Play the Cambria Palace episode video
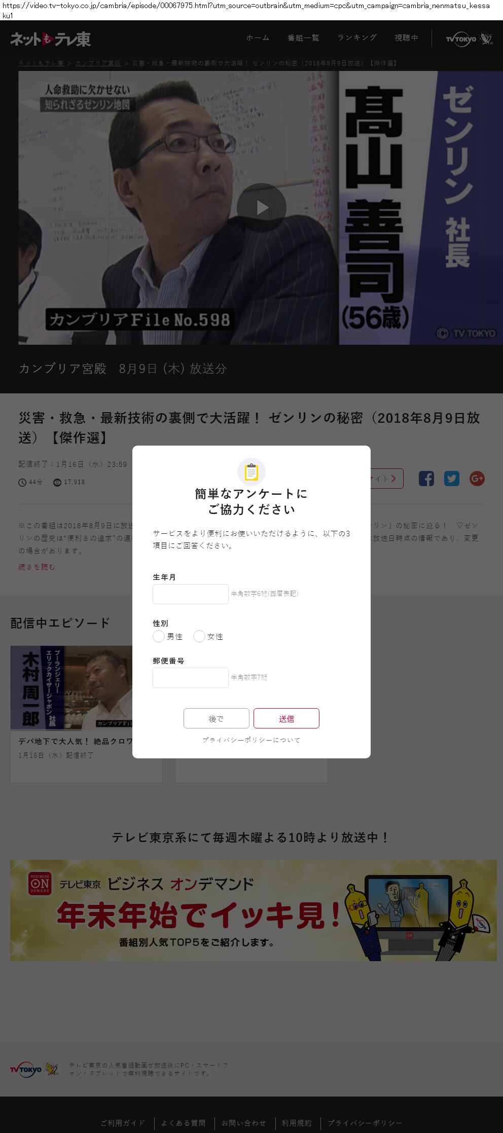 [x=262, y=208]
